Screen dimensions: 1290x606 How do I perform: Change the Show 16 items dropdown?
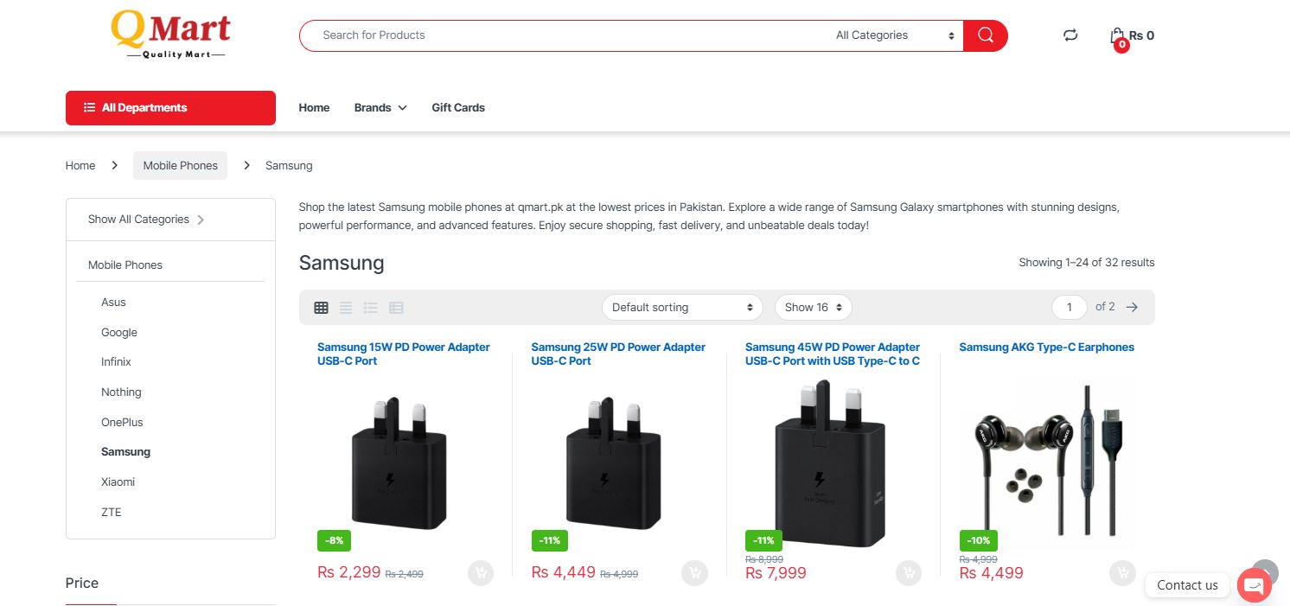pos(813,307)
